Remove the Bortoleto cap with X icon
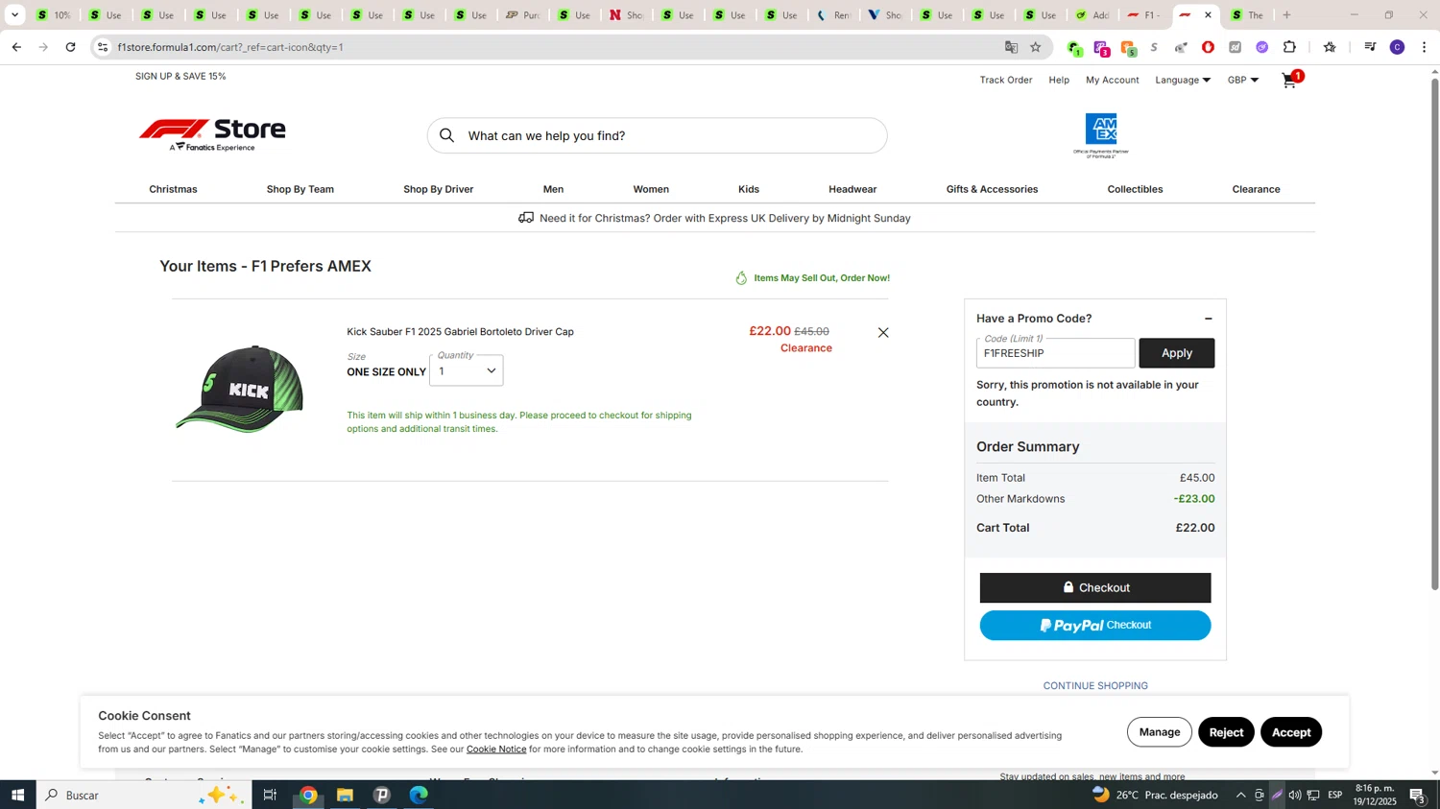Viewport: 1440px width, 809px height. click(x=883, y=333)
